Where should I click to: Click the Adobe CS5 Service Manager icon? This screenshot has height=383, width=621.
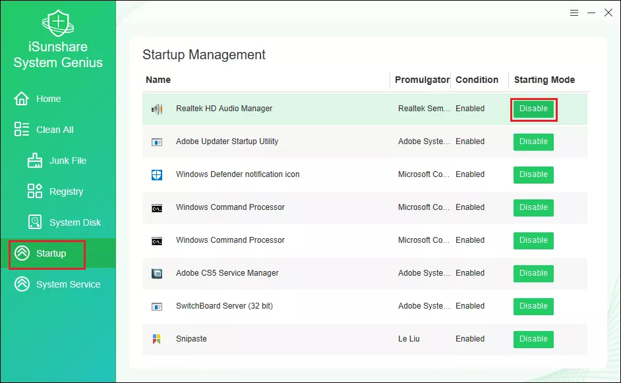(x=157, y=274)
